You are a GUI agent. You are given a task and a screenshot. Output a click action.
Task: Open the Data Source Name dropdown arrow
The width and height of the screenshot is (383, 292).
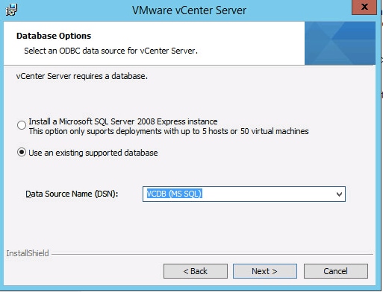339,194
